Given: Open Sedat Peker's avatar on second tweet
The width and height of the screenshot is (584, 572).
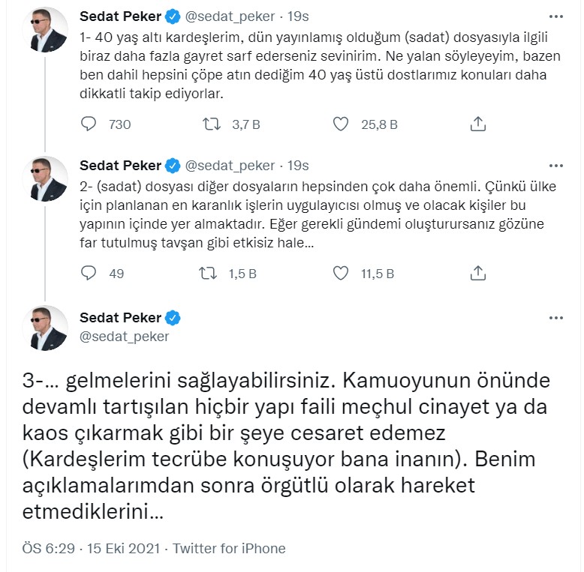Looking at the screenshot, I should (50, 178).
